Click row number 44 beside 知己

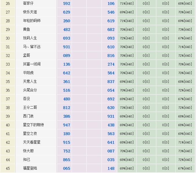(x=8, y=160)
